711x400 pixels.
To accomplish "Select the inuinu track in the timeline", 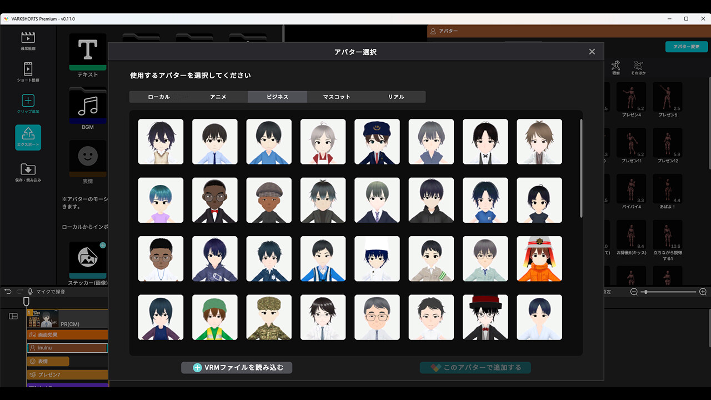I will coord(67,348).
